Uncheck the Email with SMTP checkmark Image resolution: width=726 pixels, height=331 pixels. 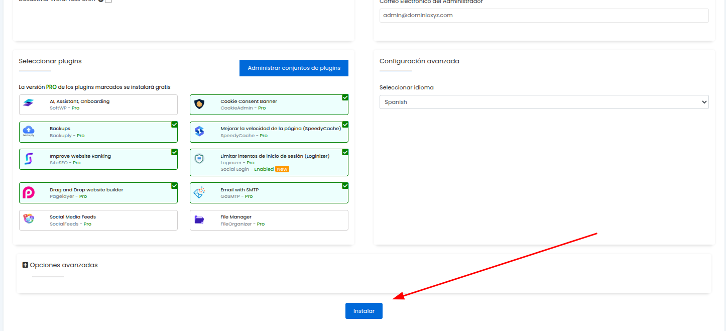345,186
